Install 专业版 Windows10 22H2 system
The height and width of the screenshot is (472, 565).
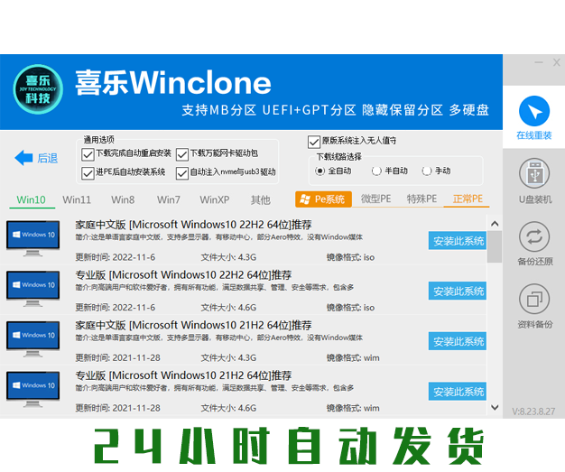tap(458, 292)
